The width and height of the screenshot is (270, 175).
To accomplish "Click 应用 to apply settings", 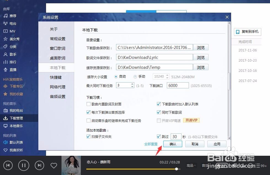I will click(x=217, y=144).
